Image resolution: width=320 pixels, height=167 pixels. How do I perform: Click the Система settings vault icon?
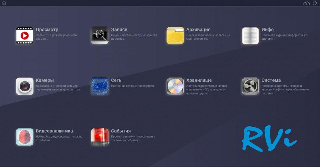(250, 86)
